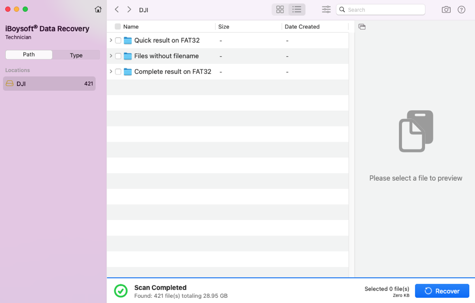Open help with the question mark icon
The width and height of the screenshot is (475, 303).
coord(461,9)
